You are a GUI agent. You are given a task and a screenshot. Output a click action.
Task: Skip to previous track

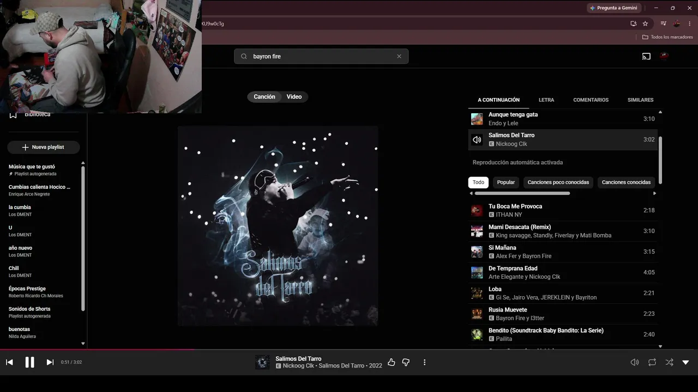[x=9, y=362]
